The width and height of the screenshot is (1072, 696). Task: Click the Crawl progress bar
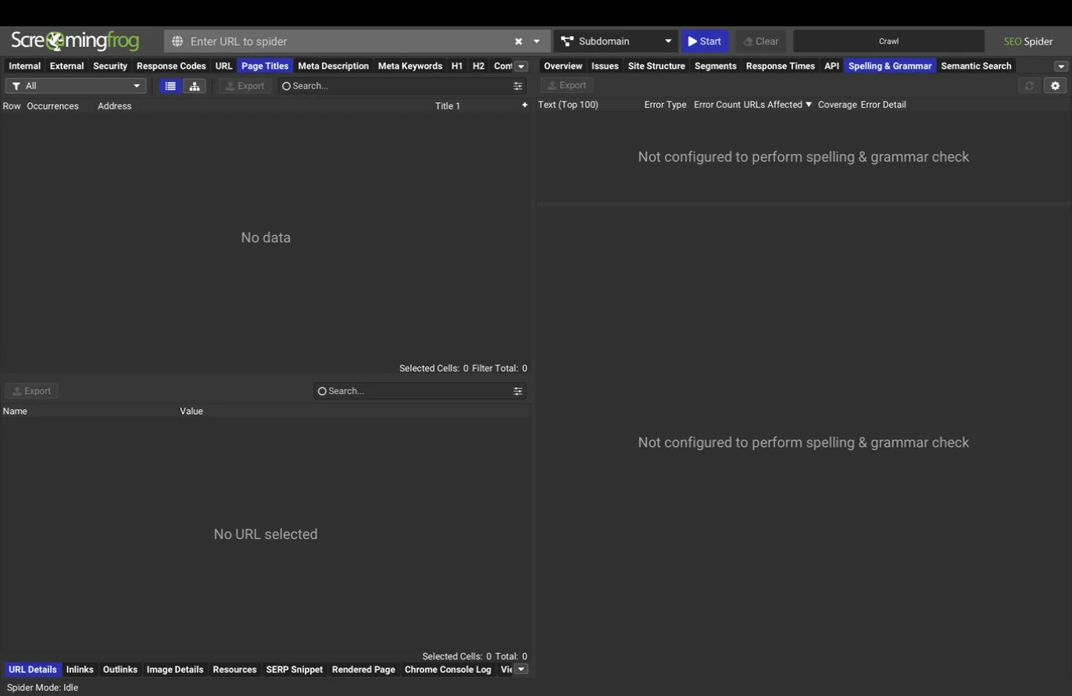point(888,41)
